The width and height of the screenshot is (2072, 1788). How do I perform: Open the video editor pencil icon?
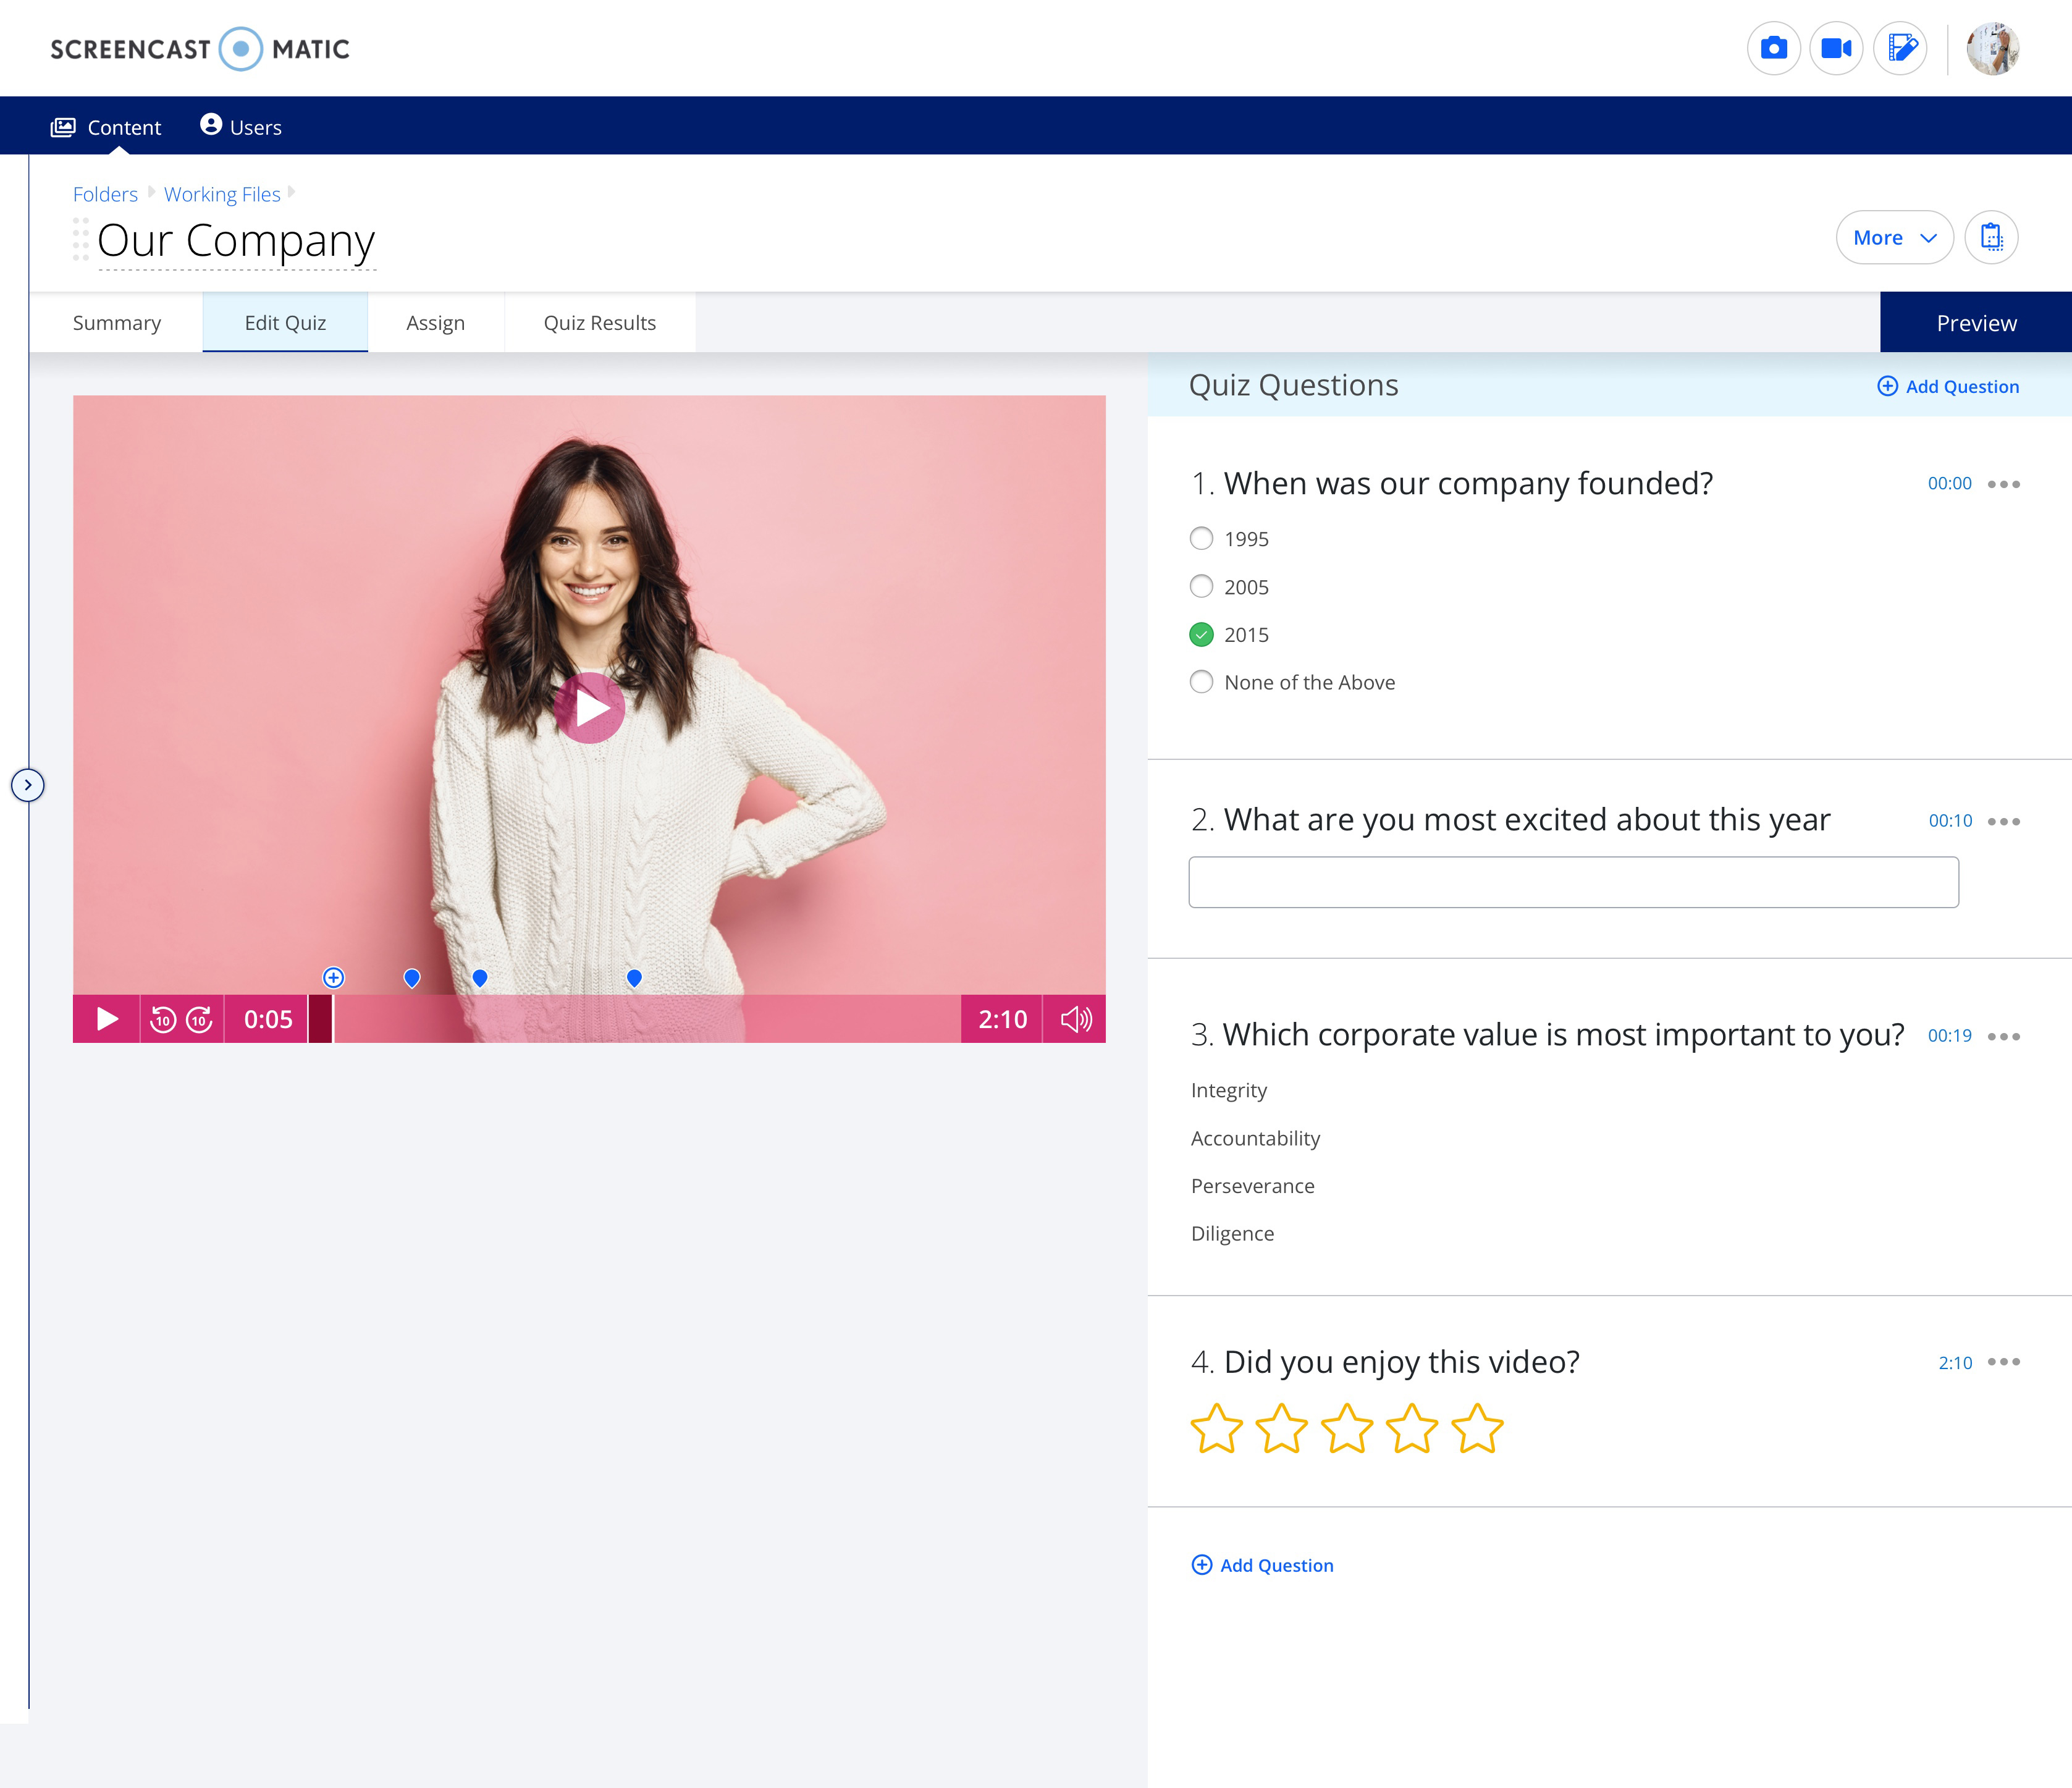click(1900, 48)
